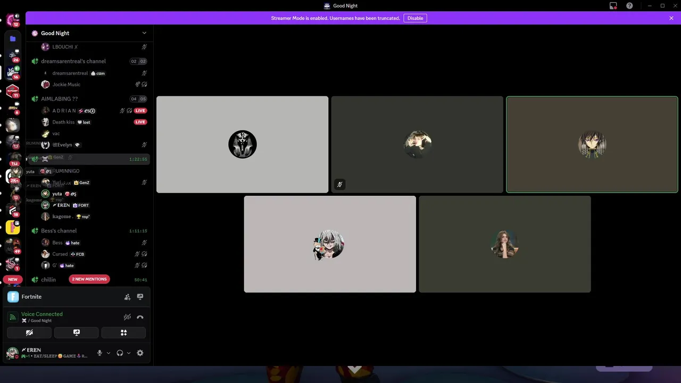
Task: Watch Death kiss LIVE stream badge
Action: (140, 122)
